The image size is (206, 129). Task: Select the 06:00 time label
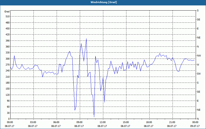click(57, 122)
